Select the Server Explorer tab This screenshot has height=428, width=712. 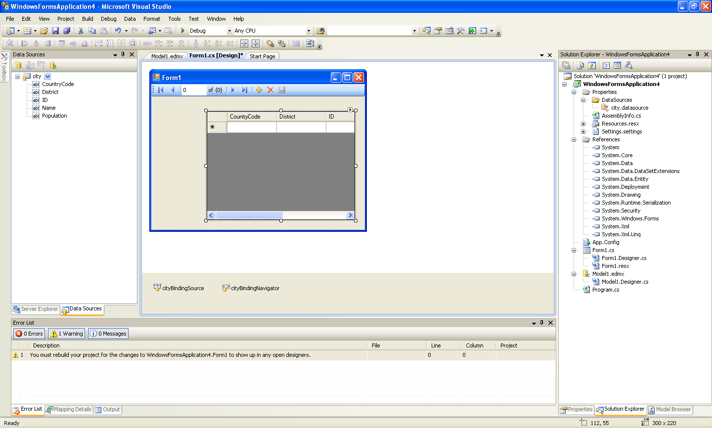(36, 309)
